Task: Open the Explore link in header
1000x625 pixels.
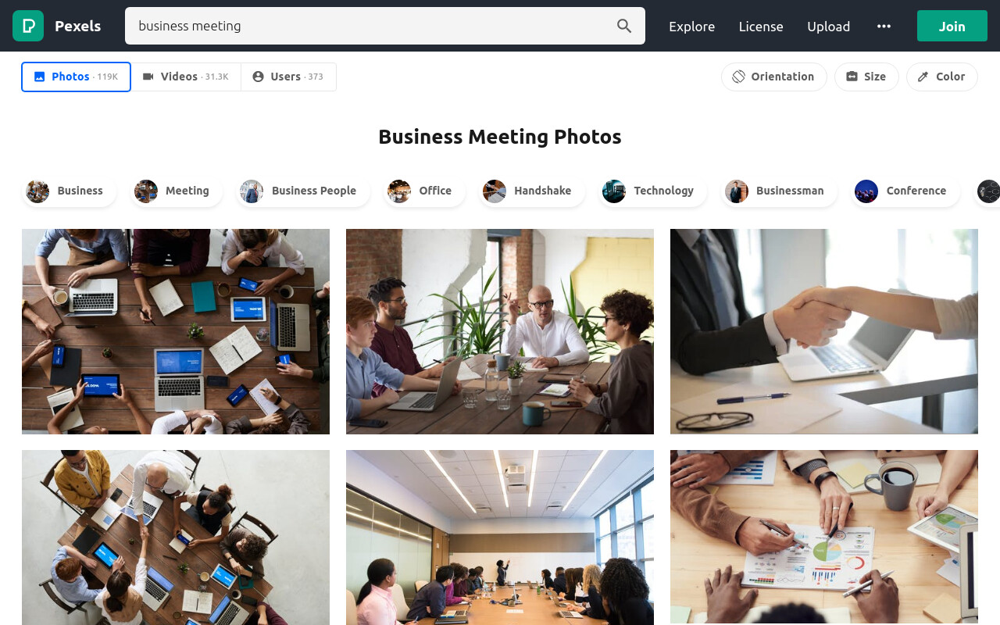Action: (691, 26)
